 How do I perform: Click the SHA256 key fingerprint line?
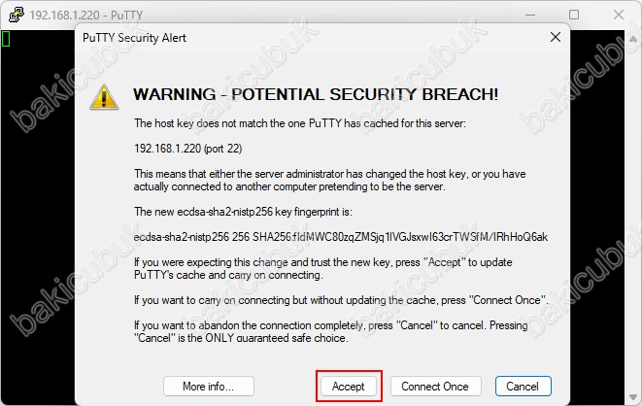(x=341, y=237)
